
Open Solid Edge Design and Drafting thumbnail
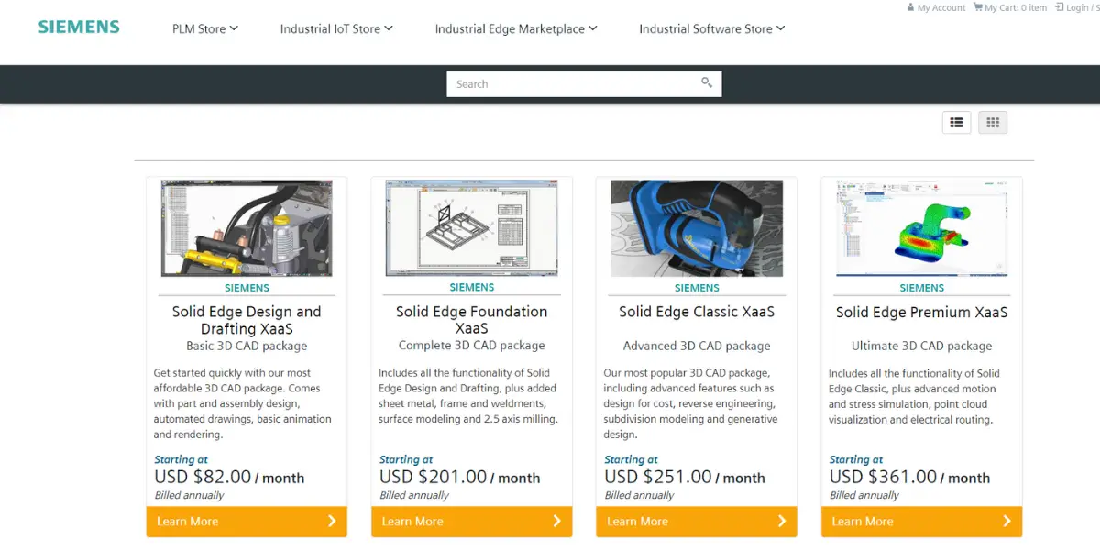[247, 228]
